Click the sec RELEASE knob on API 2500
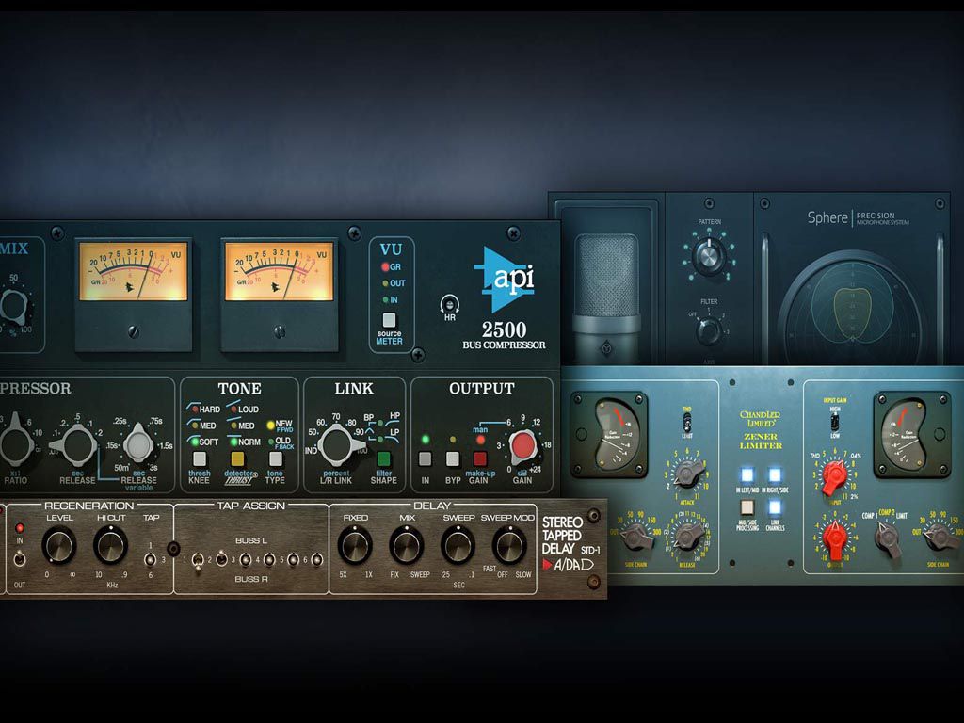 tap(77, 444)
